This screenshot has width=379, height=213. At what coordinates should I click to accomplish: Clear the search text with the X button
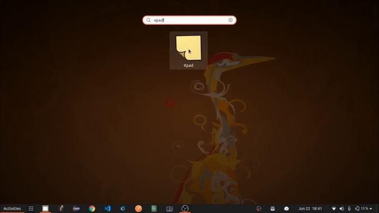tap(230, 20)
